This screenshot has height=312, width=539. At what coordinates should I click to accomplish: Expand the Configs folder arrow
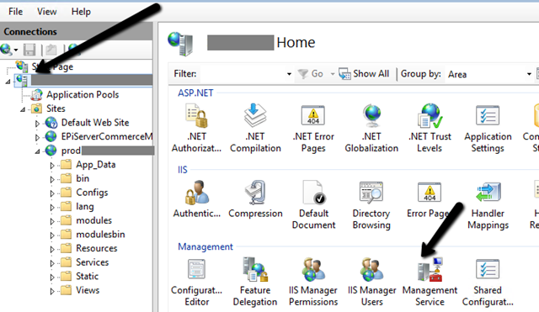click(52, 193)
